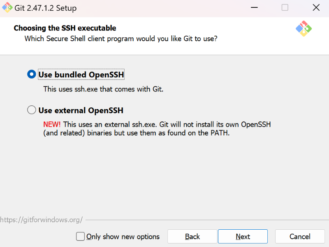This screenshot has height=247, width=329.
Task: Click the minimize button on the window
Action: pyautogui.click(x=254, y=7)
